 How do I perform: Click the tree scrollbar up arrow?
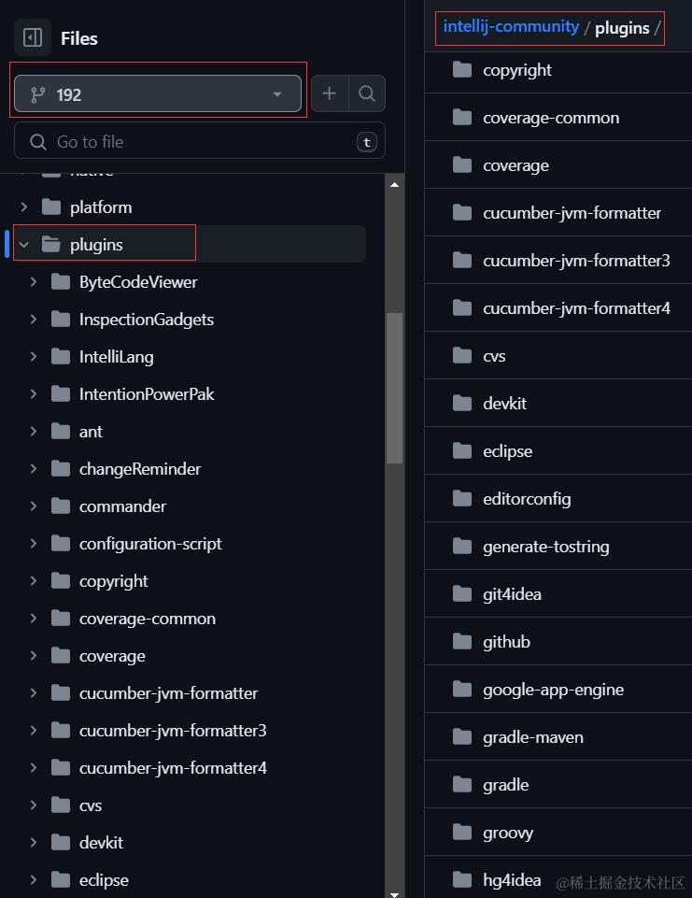[x=394, y=184]
